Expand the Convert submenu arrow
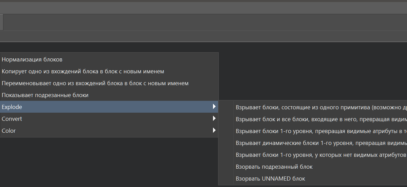 tap(214, 118)
